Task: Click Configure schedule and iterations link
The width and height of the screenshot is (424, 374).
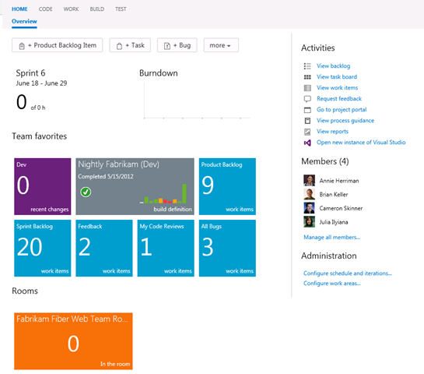Action: [348, 273]
